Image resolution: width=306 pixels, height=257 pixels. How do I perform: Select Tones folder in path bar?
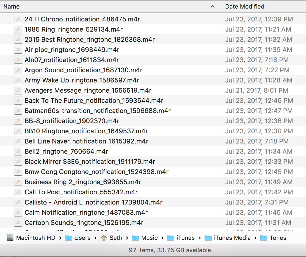click(273, 238)
